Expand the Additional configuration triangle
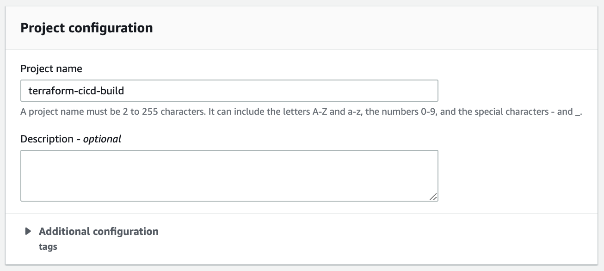Image resolution: width=604 pixels, height=271 pixels. tap(29, 231)
